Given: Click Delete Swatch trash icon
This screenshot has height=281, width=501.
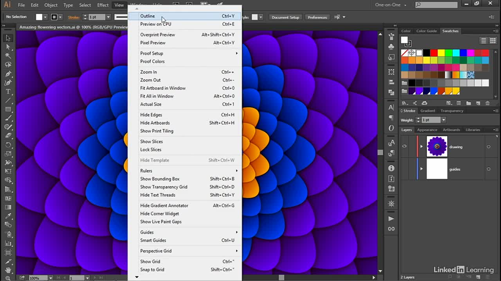Looking at the screenshot, I should click(x=487, y=103).
